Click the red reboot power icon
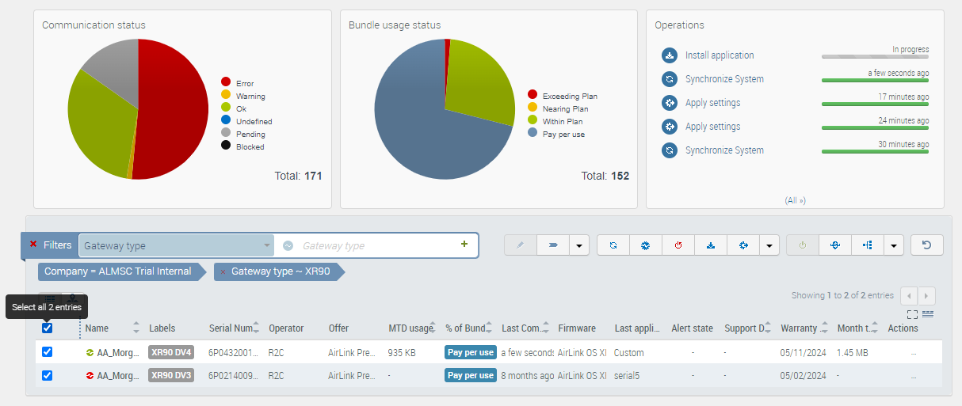This screenshot has width=962, height=406. pos(678,245)
